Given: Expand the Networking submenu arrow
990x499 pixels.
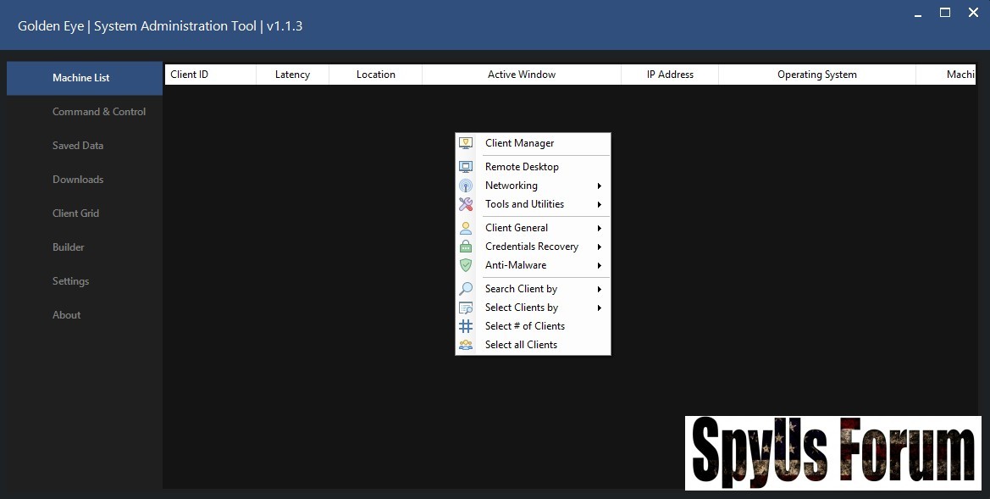Looking at the screenshot, I should [599, 186].
